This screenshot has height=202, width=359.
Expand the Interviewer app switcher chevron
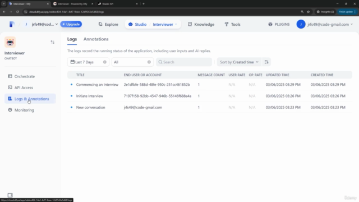tap(176, 24)
